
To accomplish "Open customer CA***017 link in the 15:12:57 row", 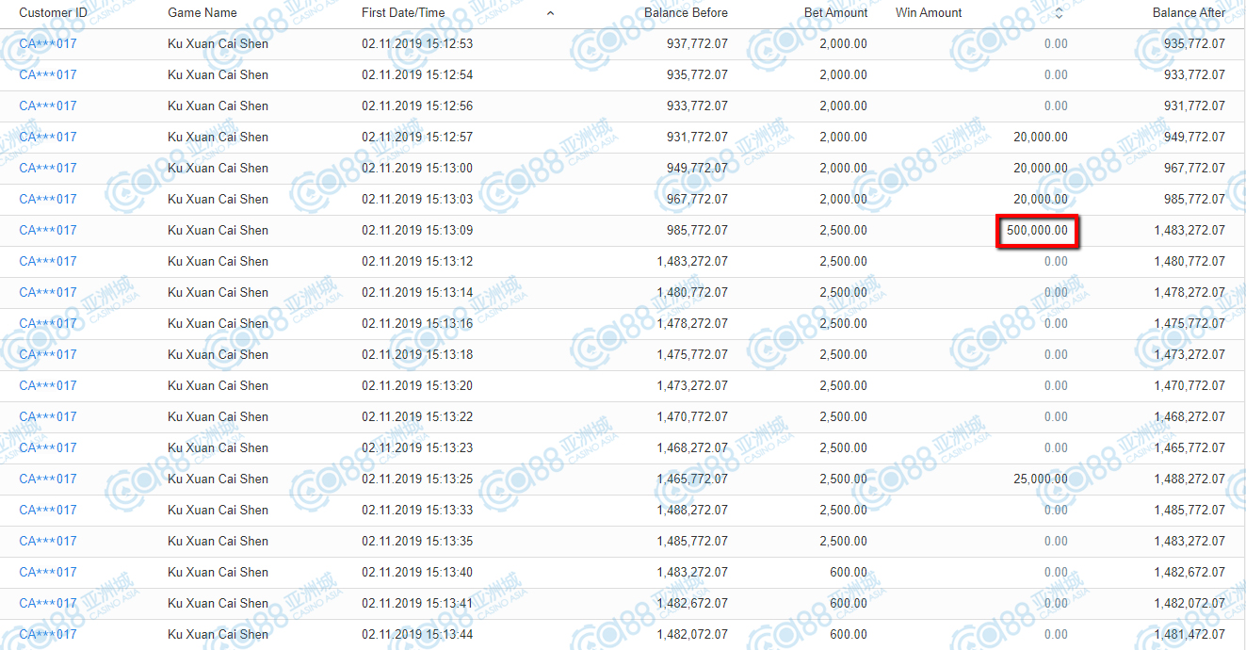I will (48, 137).
